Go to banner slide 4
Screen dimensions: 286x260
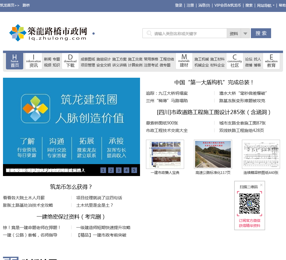(126, 170)
